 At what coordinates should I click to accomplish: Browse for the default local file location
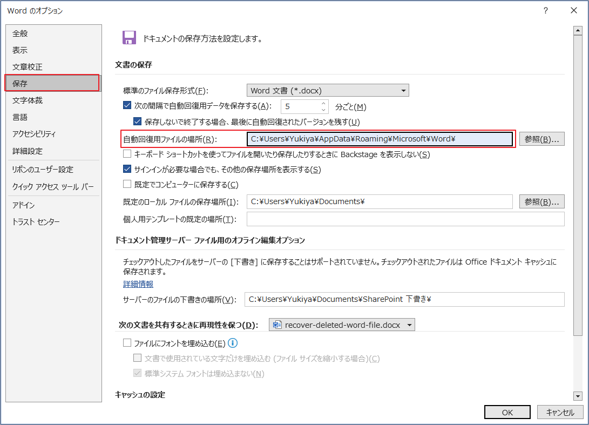(x=541, y=202)
